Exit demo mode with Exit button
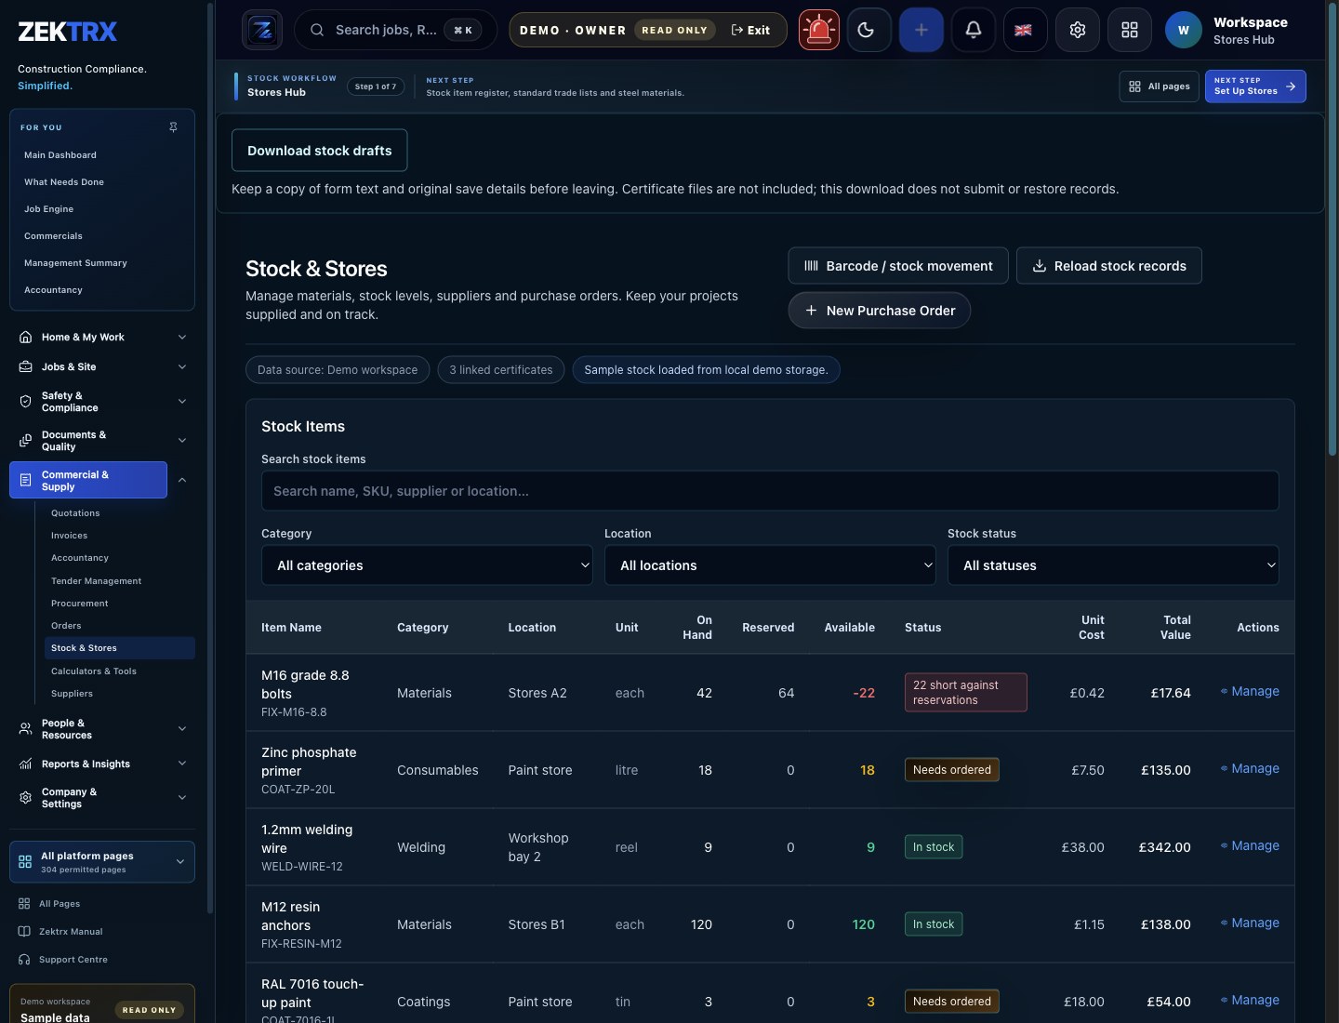This screenshot has height=1023, width=1339. (x=750, y=31)
